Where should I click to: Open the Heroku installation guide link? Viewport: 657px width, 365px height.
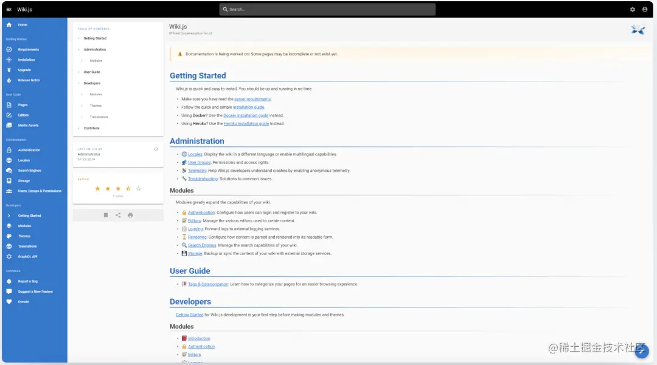[246, 124]
